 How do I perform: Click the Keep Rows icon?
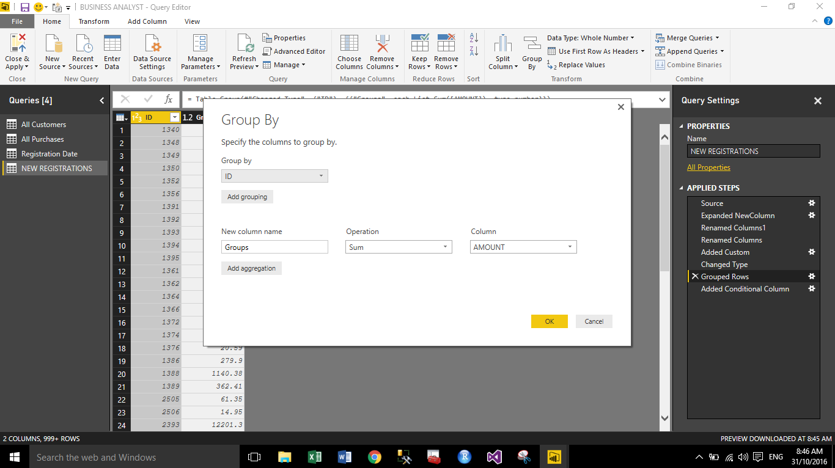[x=419, y=44]
